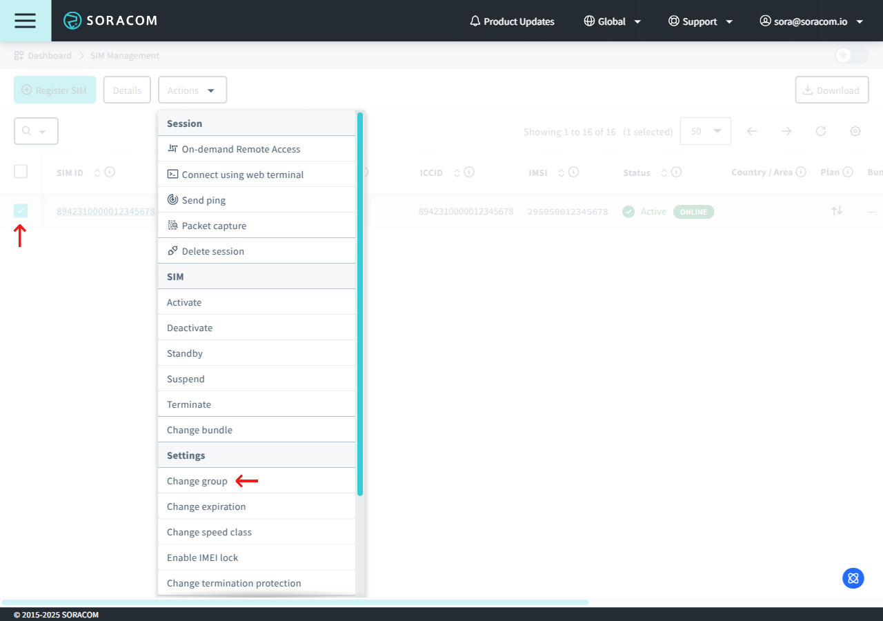Open the sora@soracom.io account dropdown
The width and height of the screenshot is (883, 621).
[811, 21]
